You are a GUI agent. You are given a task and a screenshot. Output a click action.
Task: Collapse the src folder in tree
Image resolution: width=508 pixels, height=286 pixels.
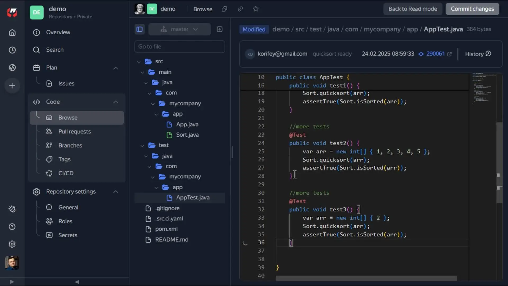[x=139, y=62]
